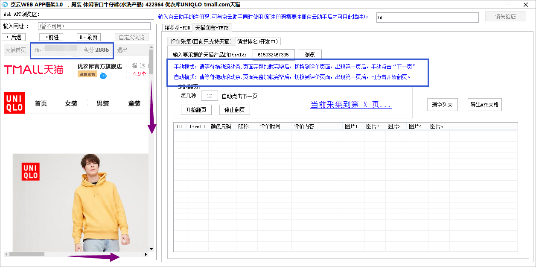This screenshot has width=536, height=267.
Task: Open the 评价采集 tab
Action: [201, 41]
